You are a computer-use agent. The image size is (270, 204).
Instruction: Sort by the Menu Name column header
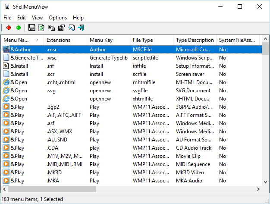point(22,40)
